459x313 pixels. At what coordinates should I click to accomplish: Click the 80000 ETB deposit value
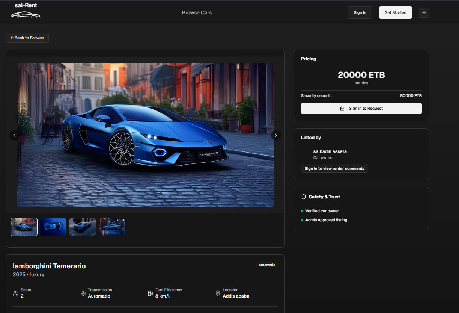411,95
